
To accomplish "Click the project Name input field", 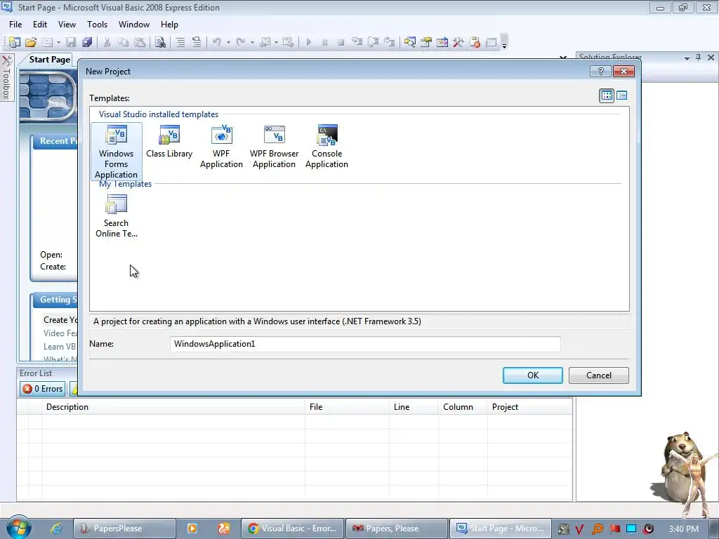I will point(365,344).
